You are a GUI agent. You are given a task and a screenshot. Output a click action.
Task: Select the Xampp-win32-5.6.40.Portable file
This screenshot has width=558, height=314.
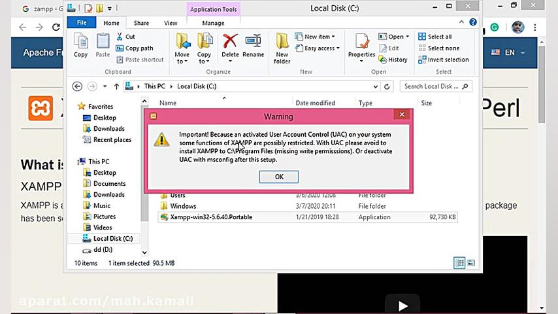coord(308,217)
